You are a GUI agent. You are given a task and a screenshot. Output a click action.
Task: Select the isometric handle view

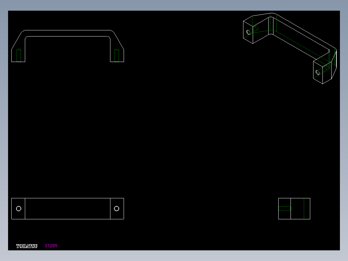tap(290, 48)
